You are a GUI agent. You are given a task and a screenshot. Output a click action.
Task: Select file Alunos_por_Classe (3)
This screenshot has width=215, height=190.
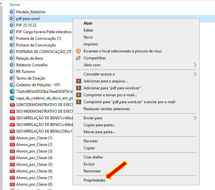[x=34, y=151]
